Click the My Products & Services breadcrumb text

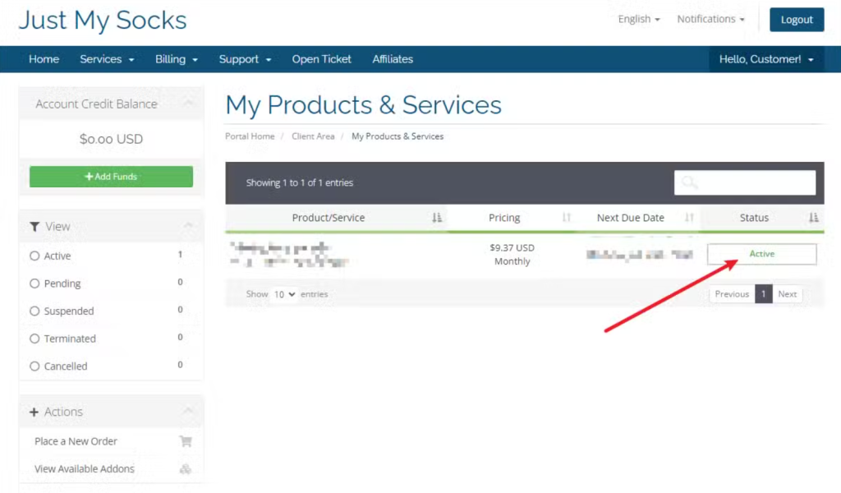pos(398,136)
